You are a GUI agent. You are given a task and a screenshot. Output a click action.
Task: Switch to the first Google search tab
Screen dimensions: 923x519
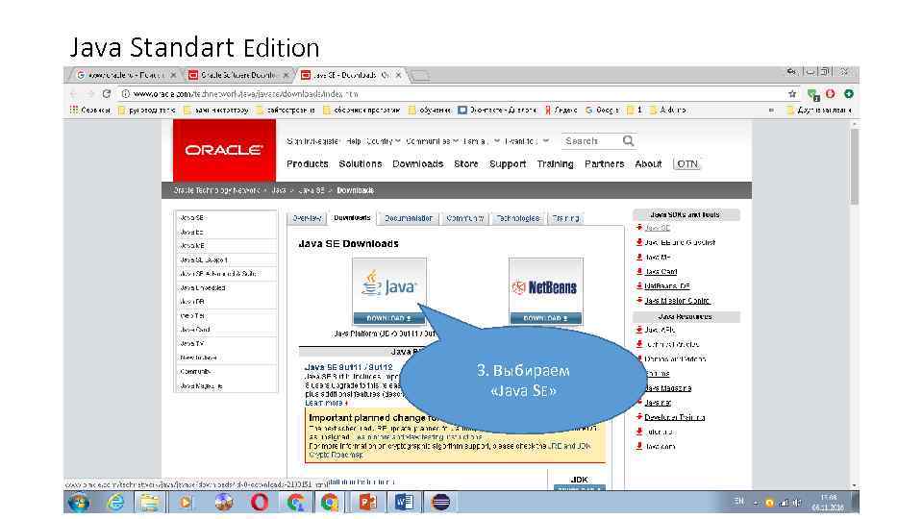pyautogui.click(x=125, y=75)
